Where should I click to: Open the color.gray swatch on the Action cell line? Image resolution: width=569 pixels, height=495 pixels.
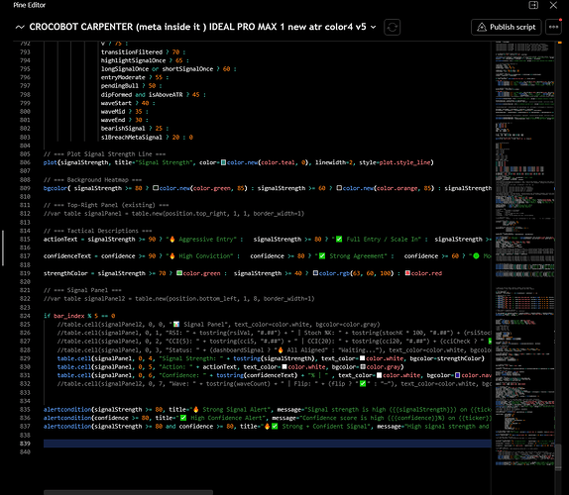(x=363, y=366)
